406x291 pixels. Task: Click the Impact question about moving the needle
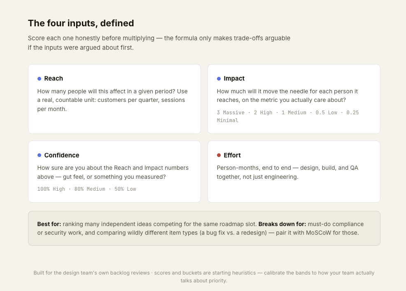coord(287,96)
